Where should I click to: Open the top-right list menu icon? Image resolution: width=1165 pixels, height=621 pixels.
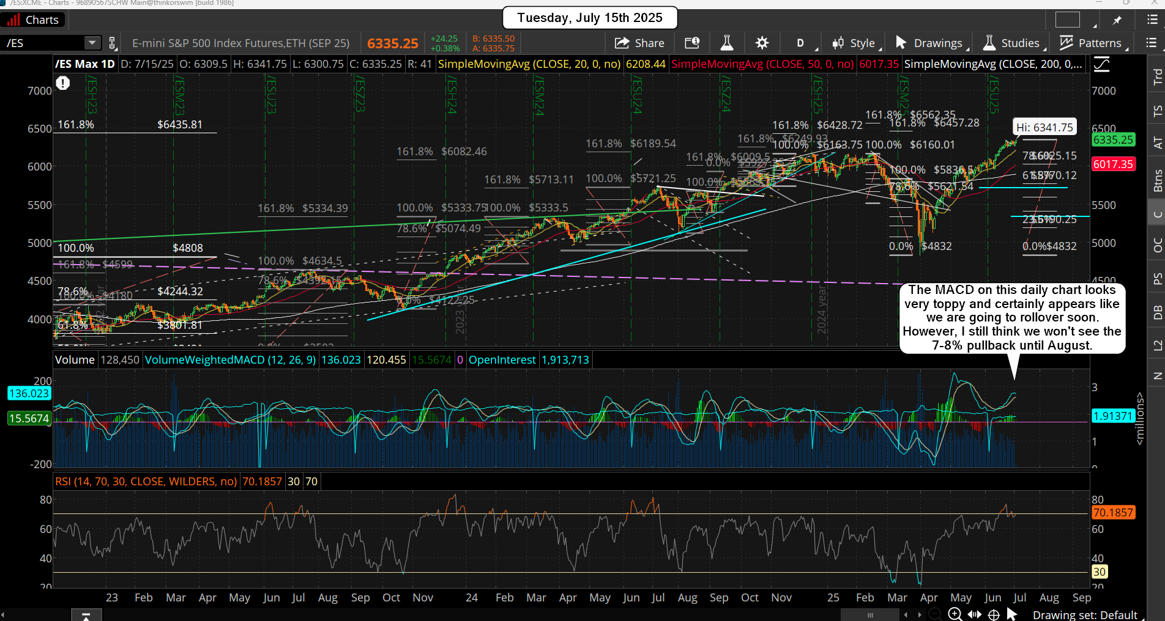point(1152,20)
